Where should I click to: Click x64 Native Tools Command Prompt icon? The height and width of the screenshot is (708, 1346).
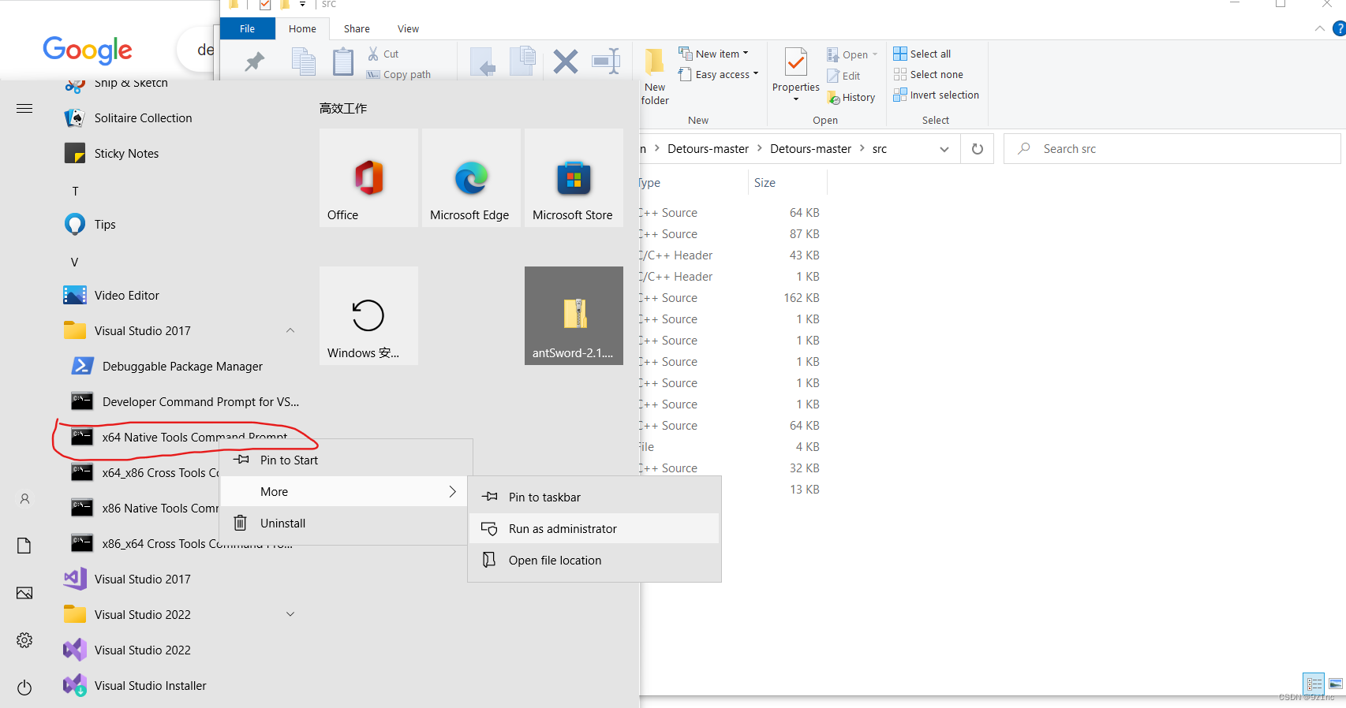(82, 438)
